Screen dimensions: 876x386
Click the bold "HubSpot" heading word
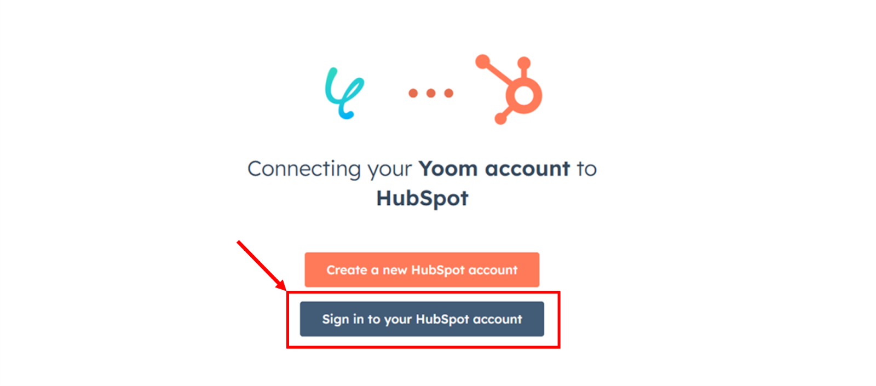click(x=422, y=198)
